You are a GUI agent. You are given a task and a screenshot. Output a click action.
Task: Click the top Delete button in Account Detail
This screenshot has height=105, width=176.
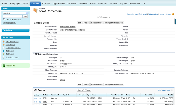coord(86,23)
